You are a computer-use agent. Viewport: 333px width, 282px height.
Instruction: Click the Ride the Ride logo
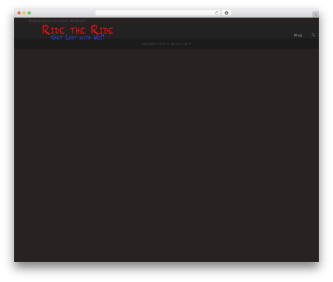(78, 33)
